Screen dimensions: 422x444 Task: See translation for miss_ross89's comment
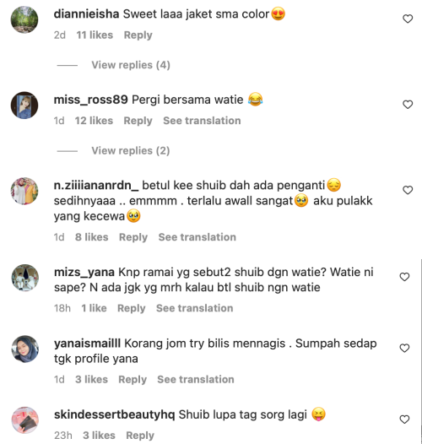[x=202, y=121]
